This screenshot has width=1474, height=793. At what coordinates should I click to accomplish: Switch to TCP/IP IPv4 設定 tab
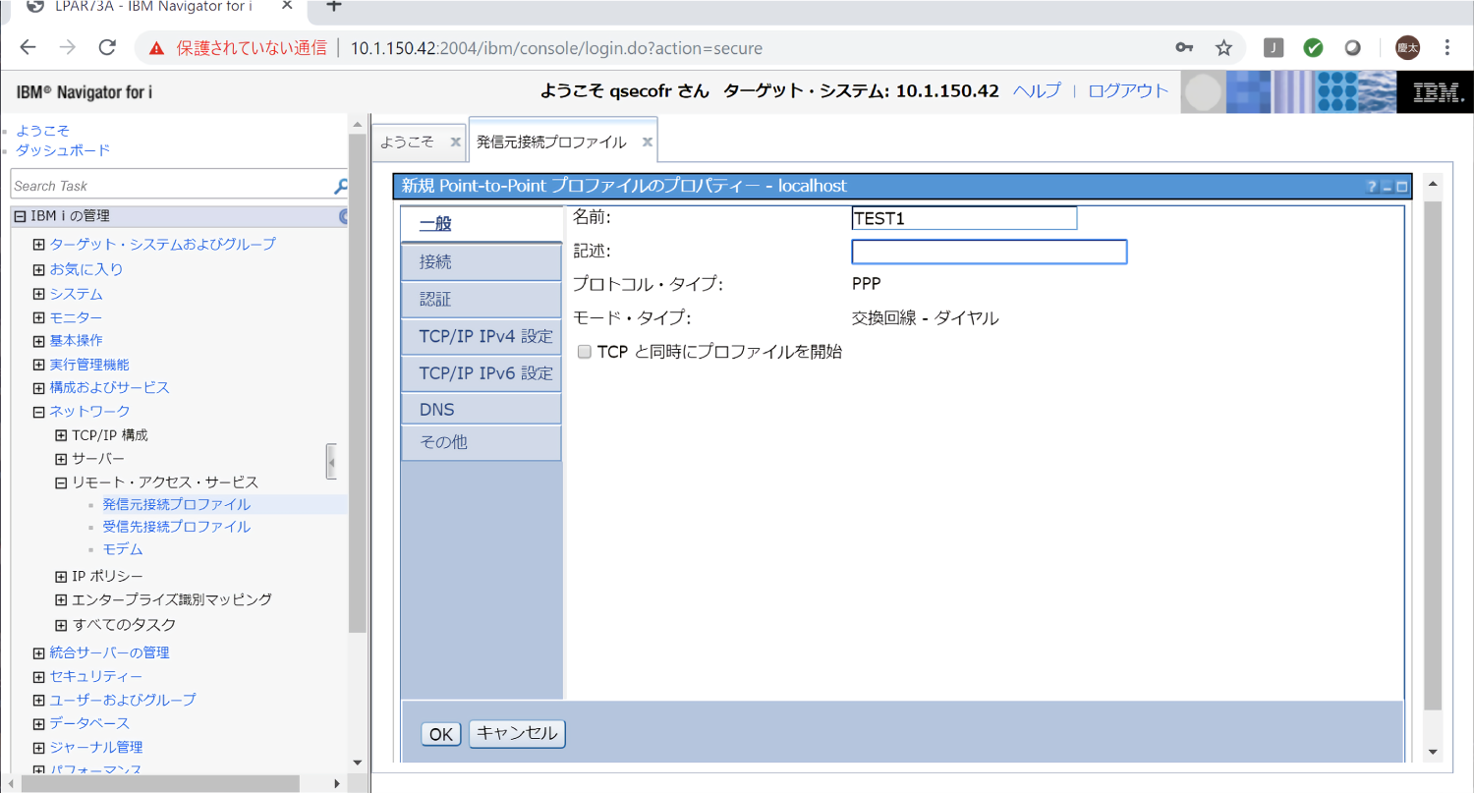point(482,337)
